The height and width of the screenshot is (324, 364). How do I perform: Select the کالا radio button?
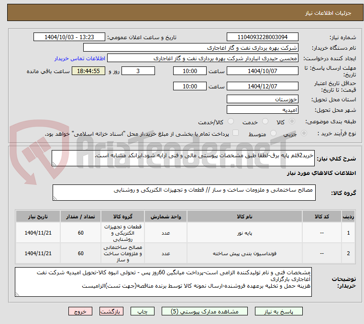[x=305, y=122]
